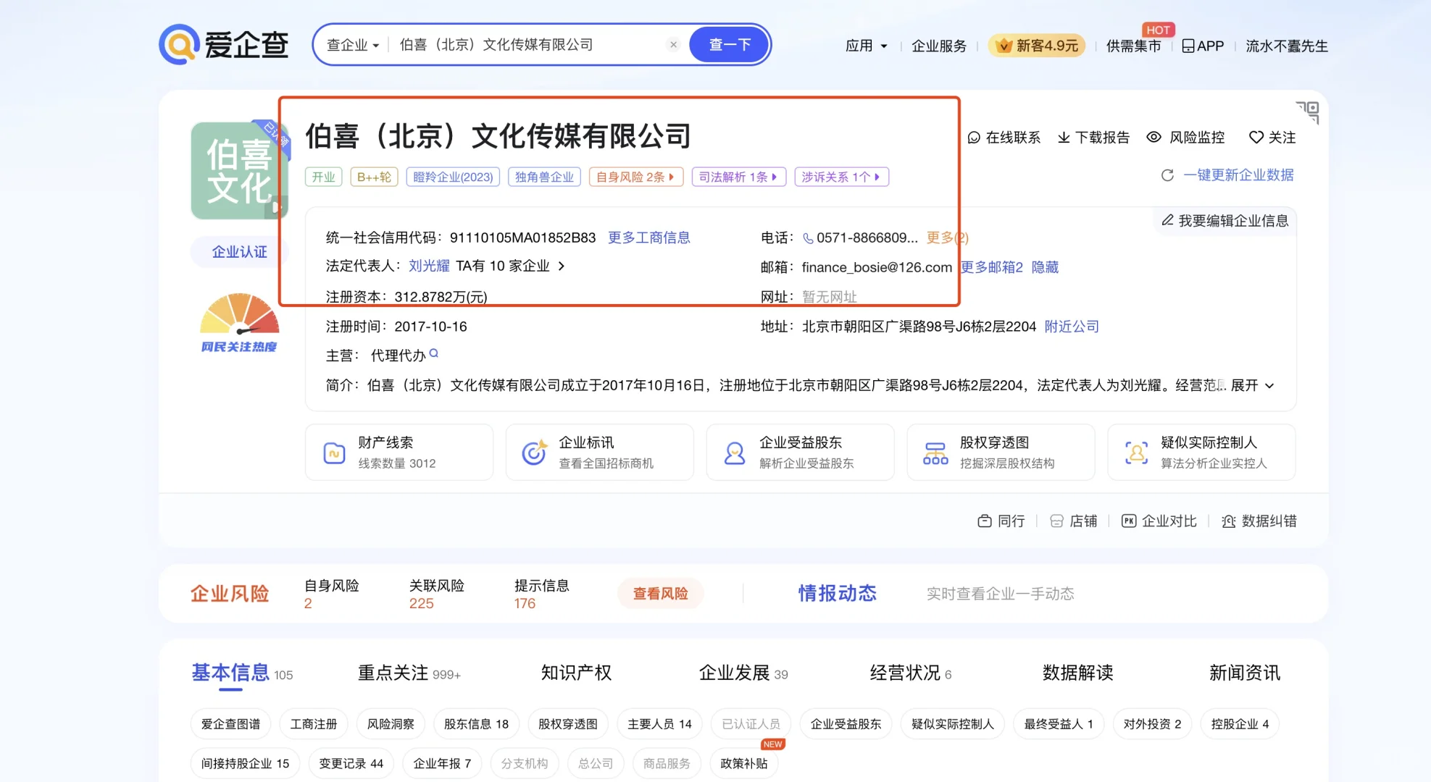The height and width of the screenshot is (782, 1431).
Task: Expand 涉诉关系 1个 tag
Action: point(841,177)
